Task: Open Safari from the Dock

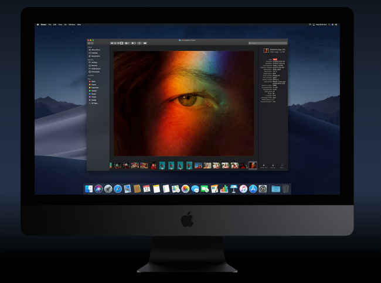Action: coord(118,189)
